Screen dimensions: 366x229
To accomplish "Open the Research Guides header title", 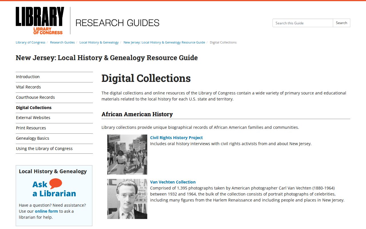I will click(x=117, y=23).
